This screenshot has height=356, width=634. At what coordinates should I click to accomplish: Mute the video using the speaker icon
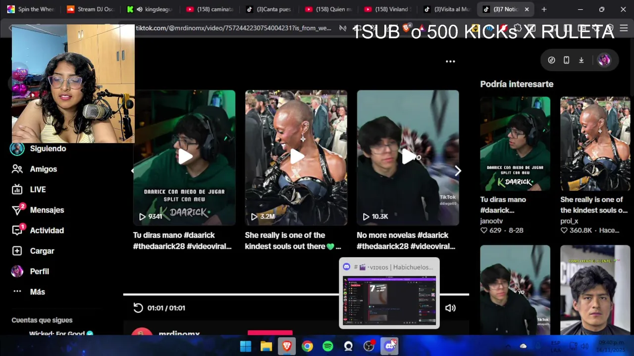click(x=450, y=308)
